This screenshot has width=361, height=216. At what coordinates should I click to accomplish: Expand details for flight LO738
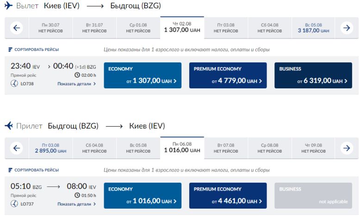(77, 84)
